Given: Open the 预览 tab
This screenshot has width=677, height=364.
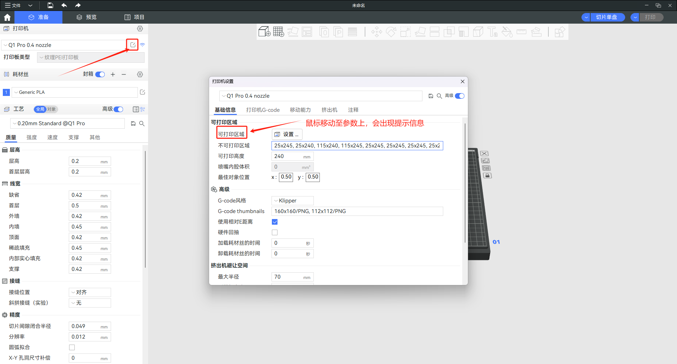Looking at the screenshot, I should coord(87,17).
